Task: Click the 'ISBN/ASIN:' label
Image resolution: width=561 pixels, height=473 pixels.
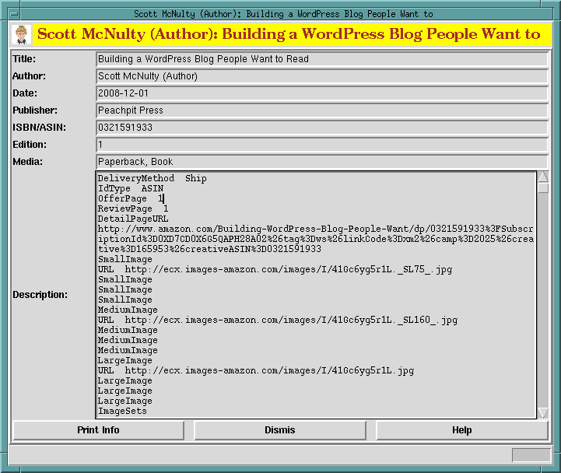Action: point(40,128)
